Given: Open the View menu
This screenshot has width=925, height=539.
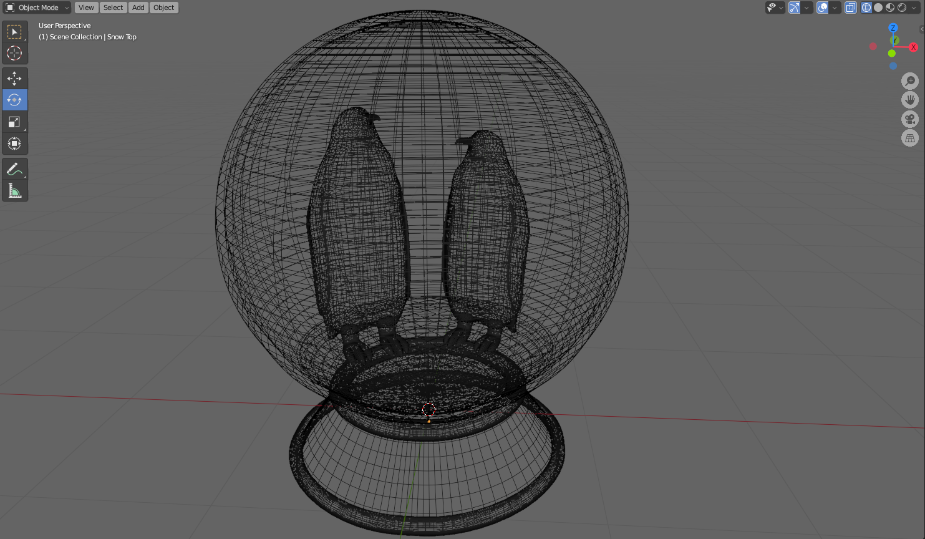Looking at the screenshot, I should pyautogui.click(x=86, y=7).
